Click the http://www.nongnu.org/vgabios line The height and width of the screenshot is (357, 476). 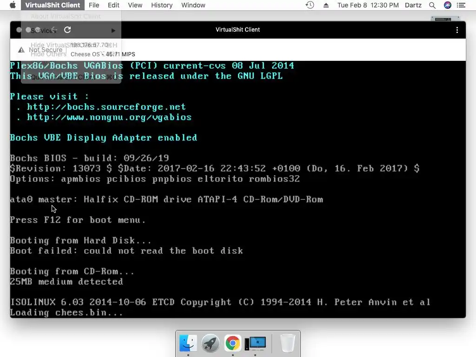109,117
